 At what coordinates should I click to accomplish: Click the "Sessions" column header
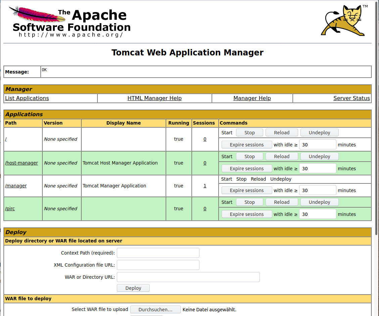(204, 123)
